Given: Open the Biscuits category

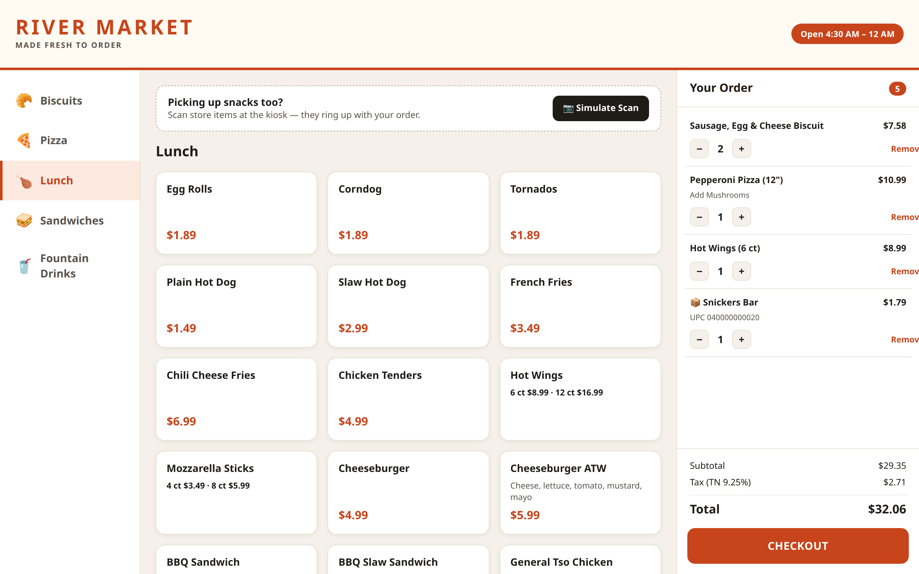Looking at the screenshot, I should [70, 100].
